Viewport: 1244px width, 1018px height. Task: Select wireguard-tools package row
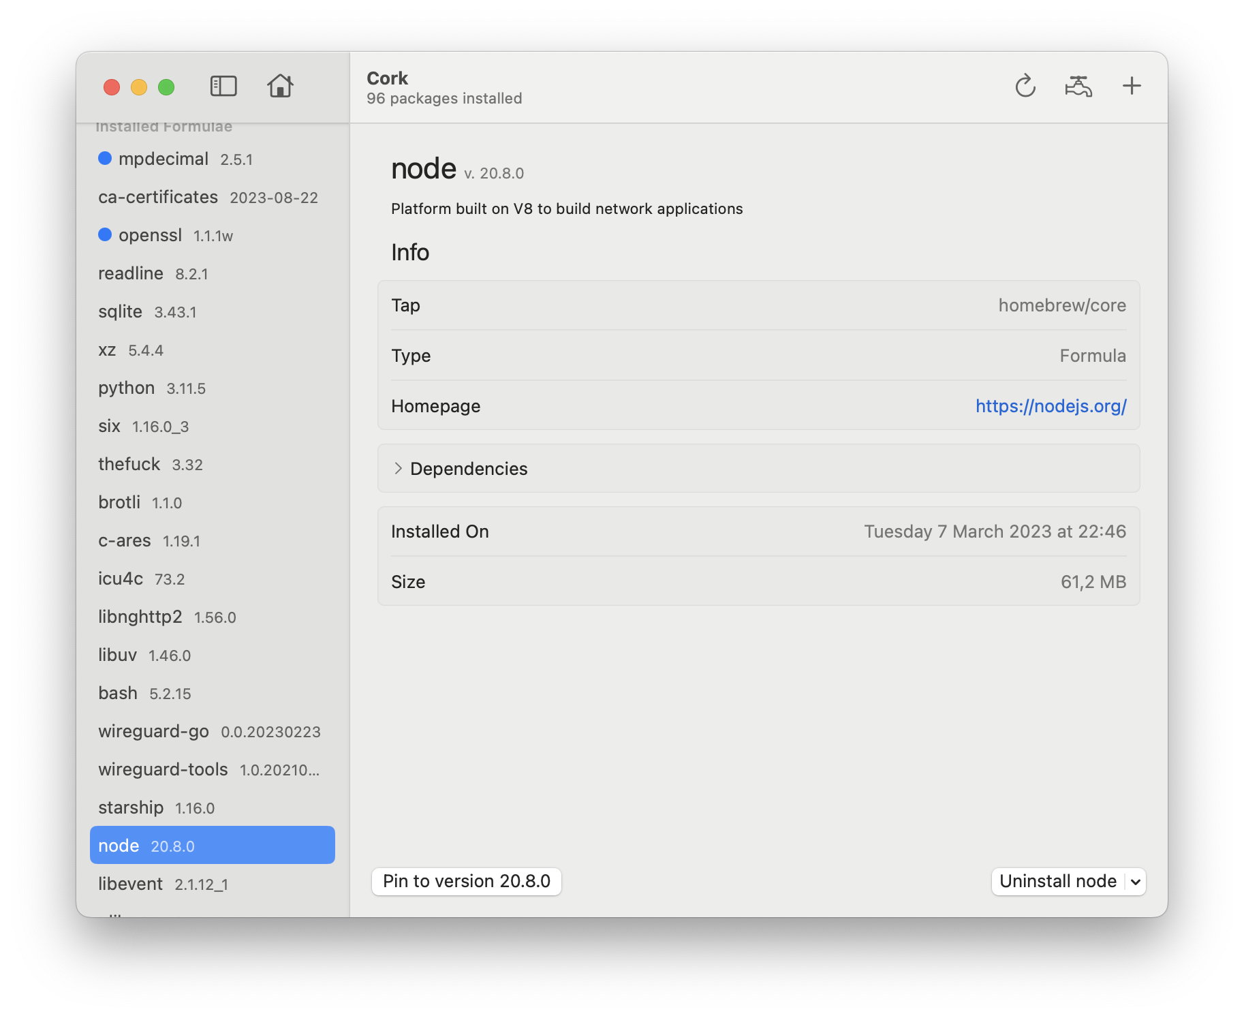click(213, 769)
